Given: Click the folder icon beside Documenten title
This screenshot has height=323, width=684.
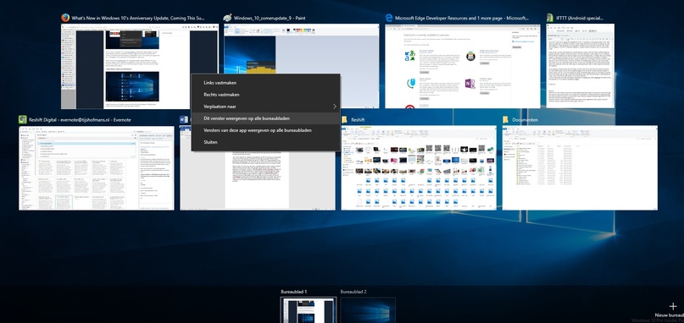Looking at the screenshot, I should pos(506,120).
